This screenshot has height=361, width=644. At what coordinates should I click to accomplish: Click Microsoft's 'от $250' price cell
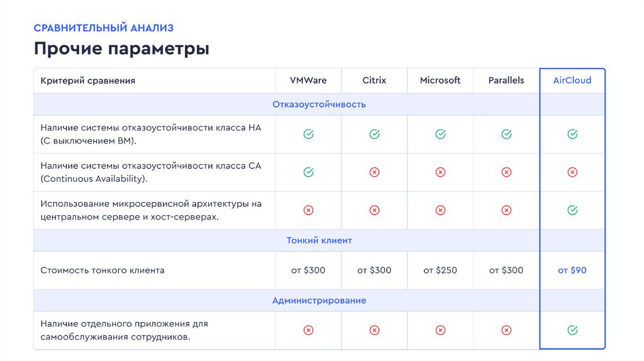click(x=440, y=270)
